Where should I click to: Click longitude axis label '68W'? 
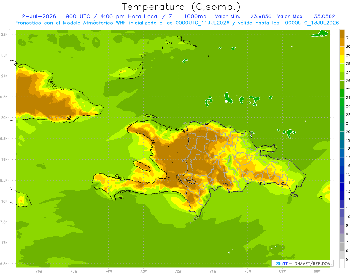pyautogui.click(x=317, y=271)
